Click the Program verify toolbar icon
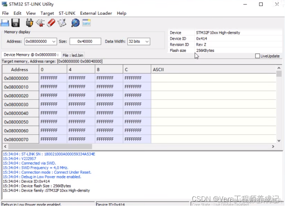 pyautogui.click(x=62, y=23)
